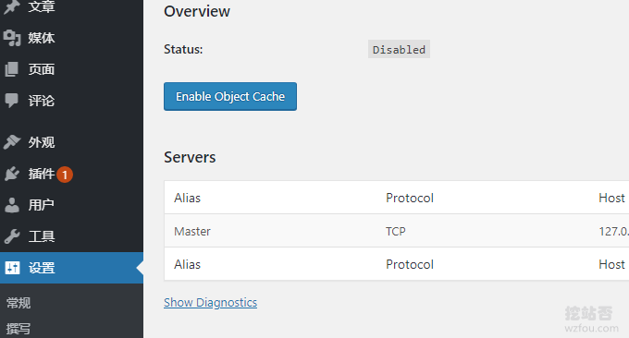Click Enable Object Cache button
The width and height of the screenshot is (629, 338).
click(x=230, y=97)
